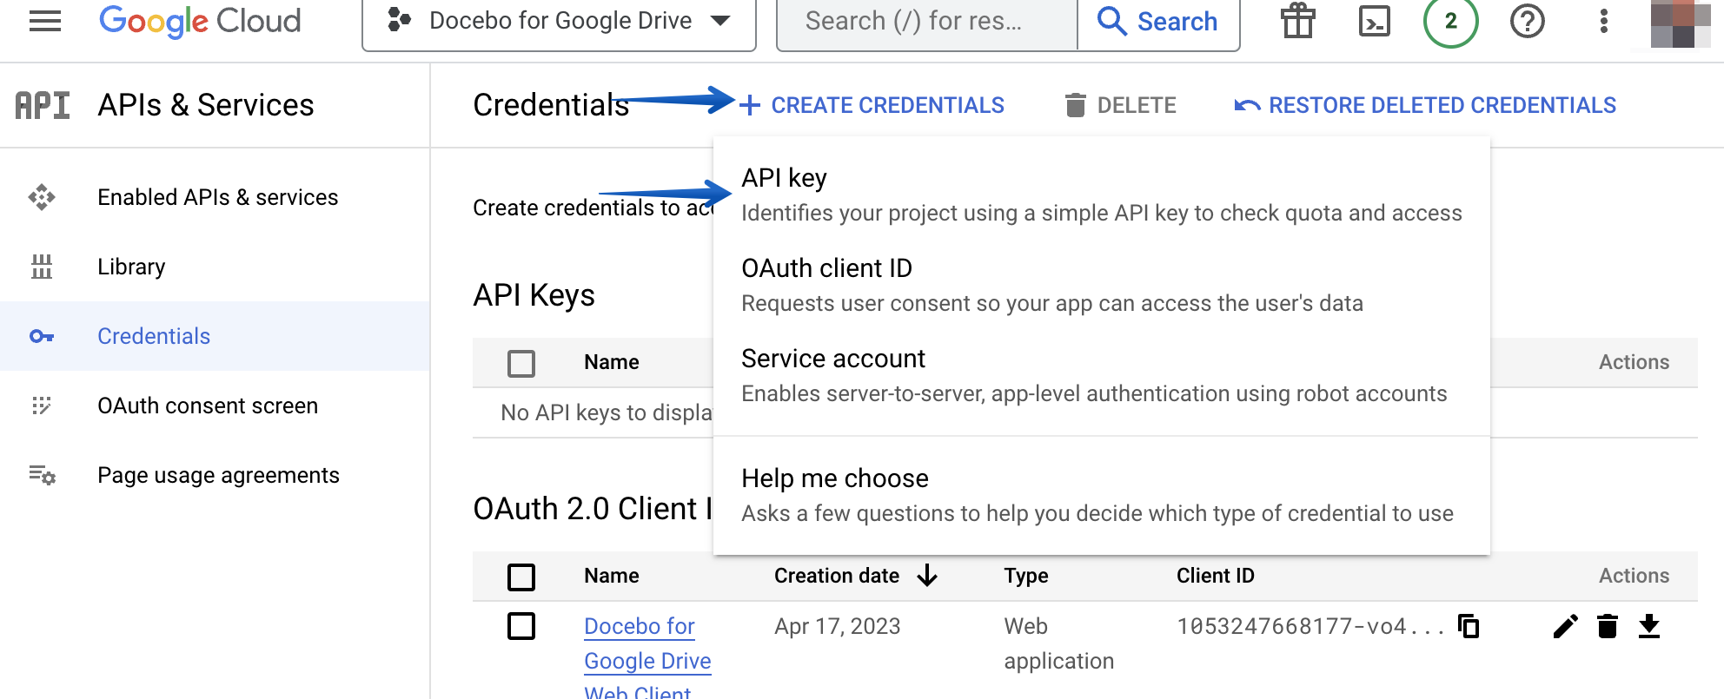View the notifications badge showing 2

(x=1449, y=23)
